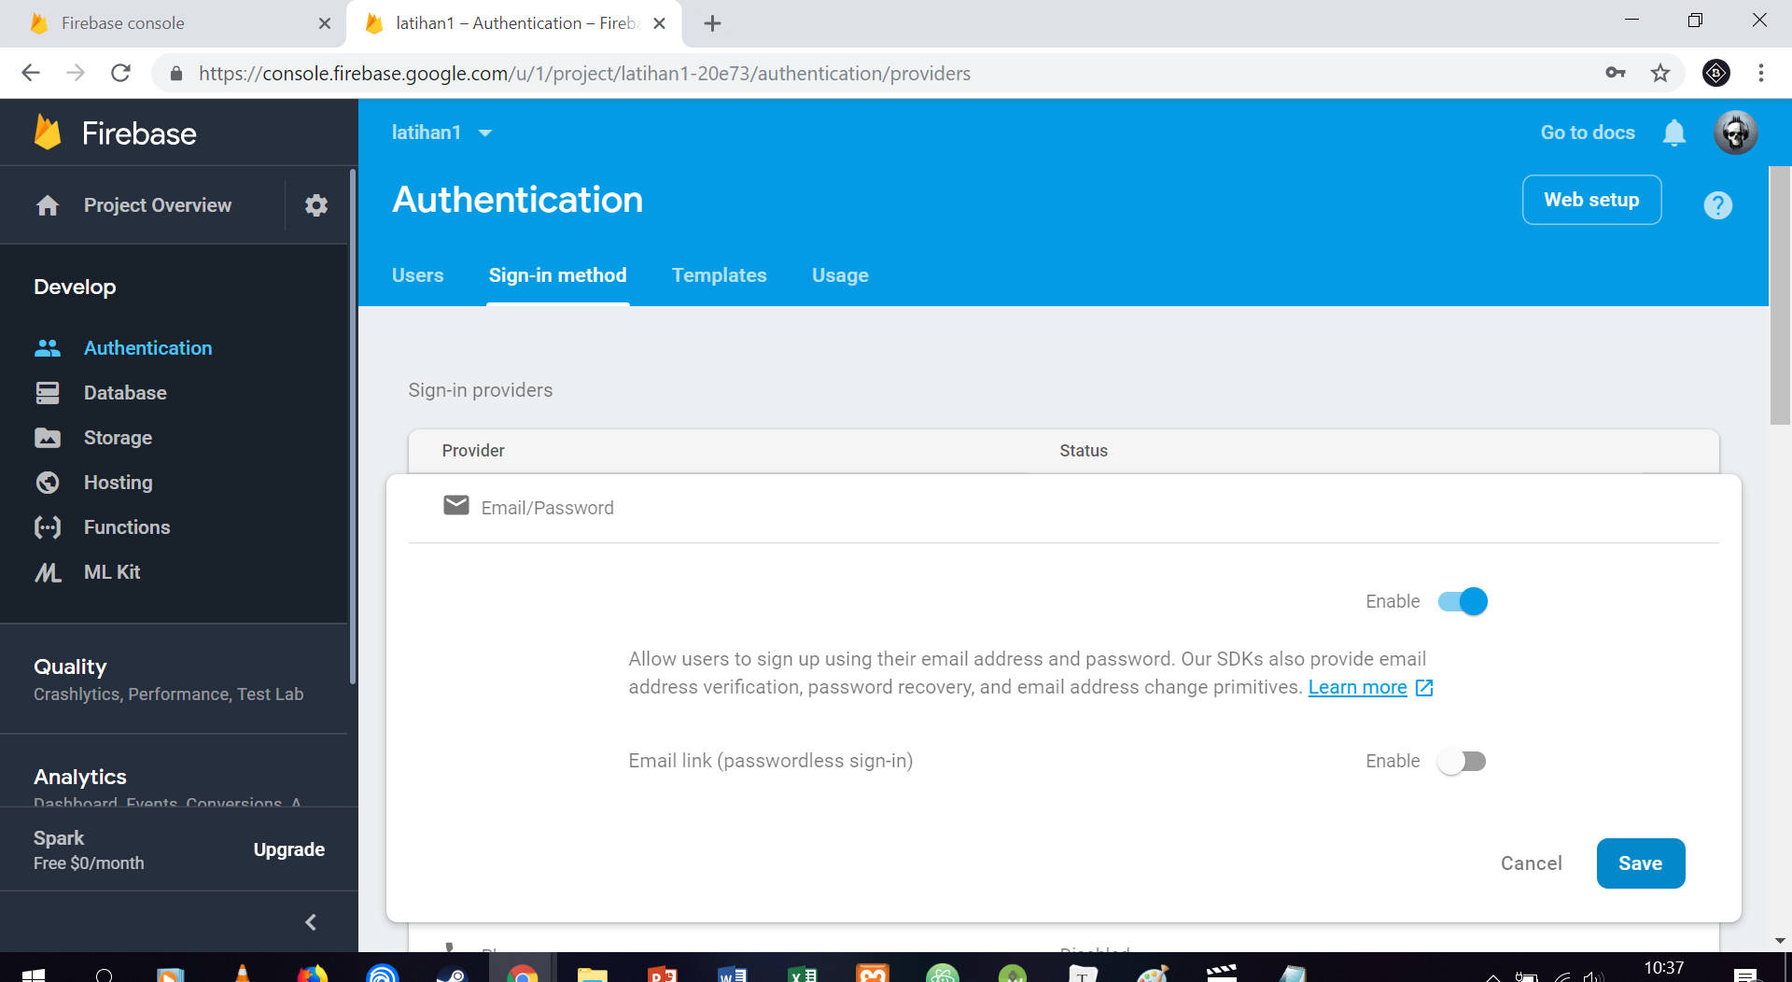Image resolution: width=1792 pixels, height=982 pixels.
Task: Open the help question mark icon
Action: click(x=1717, y=205)
